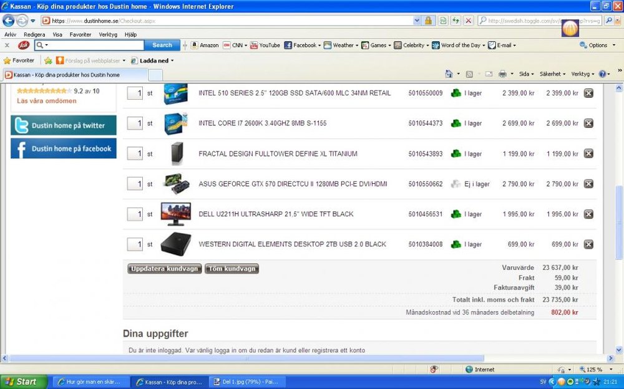Open a new blank tab

[x=155, y=75]
